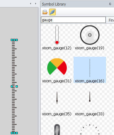Select the dashed tick arc gauge symbol
The image size is (114, 135).
point(90,129)
